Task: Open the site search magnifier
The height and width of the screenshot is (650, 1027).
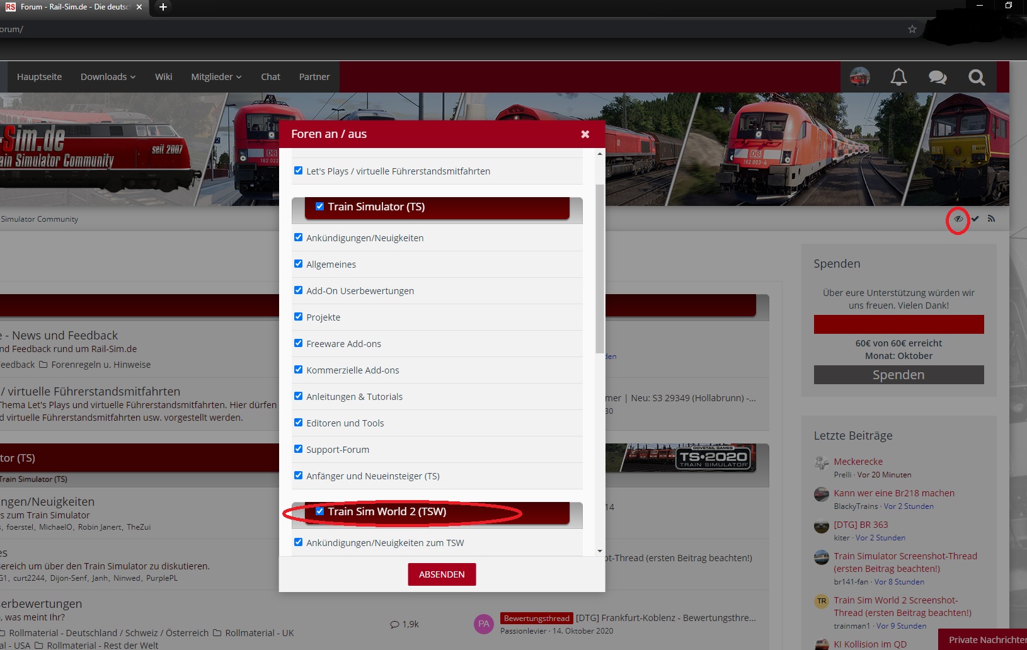Action: [x=977, y=77]
